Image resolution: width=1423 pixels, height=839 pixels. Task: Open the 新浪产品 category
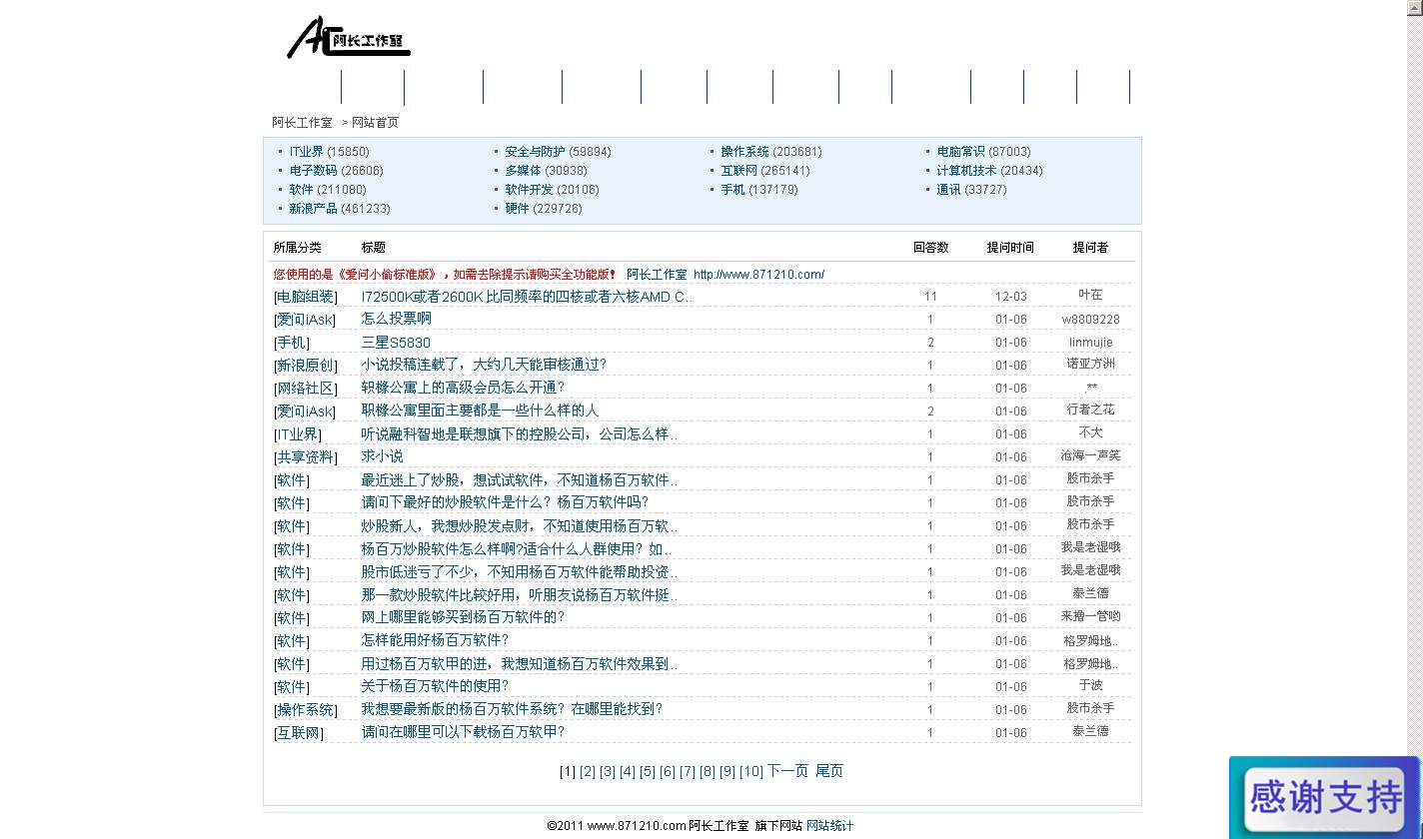click(313, 209)
